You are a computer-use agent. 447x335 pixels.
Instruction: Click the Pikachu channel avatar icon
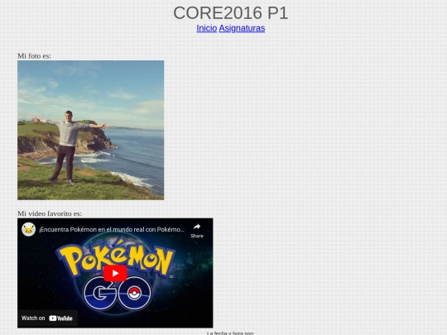click(x=28, y=229)
